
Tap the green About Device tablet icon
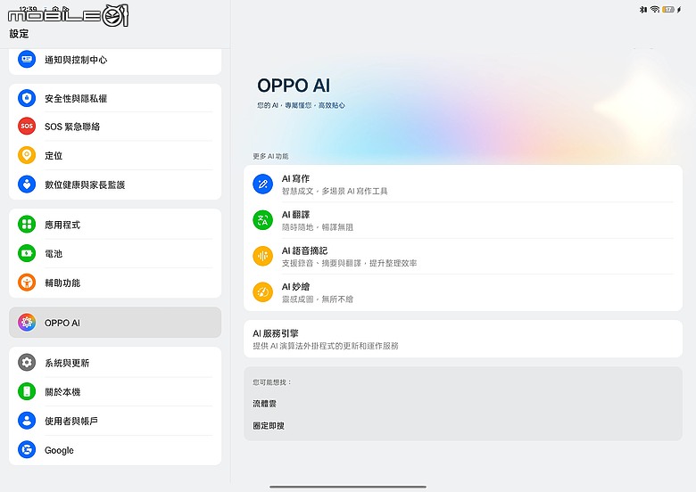(27, 392)
